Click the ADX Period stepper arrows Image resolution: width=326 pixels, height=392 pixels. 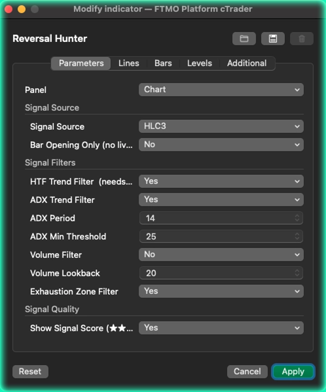[297, 218]
